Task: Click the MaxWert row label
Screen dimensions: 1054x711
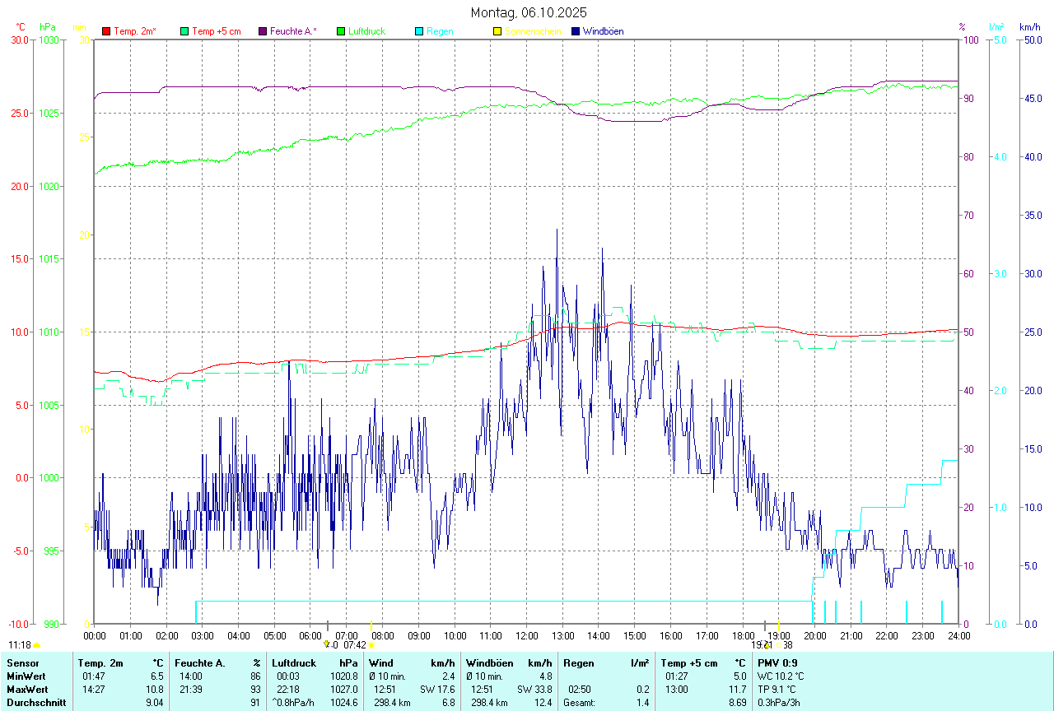Action: pos(27,689)
